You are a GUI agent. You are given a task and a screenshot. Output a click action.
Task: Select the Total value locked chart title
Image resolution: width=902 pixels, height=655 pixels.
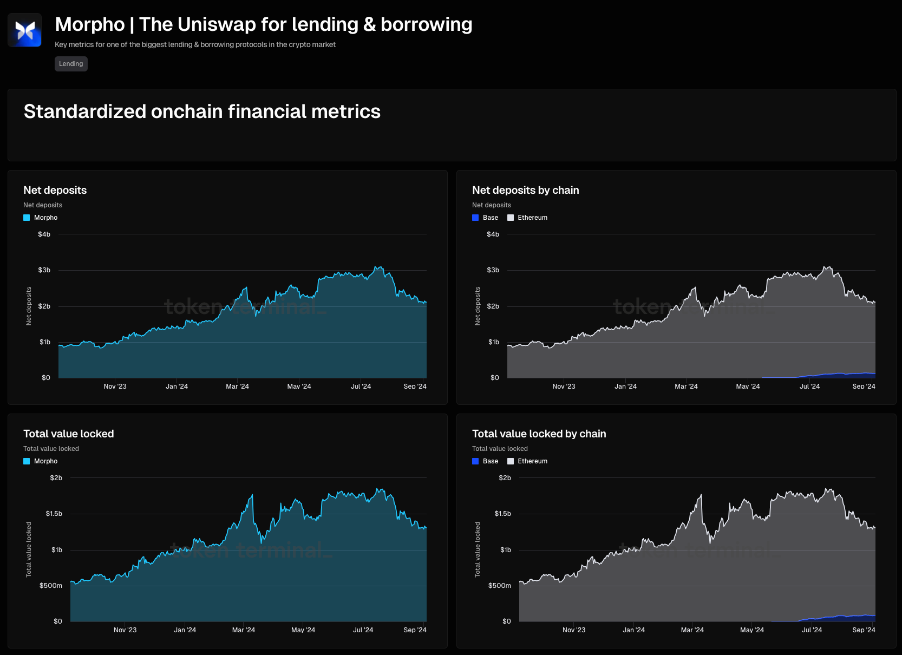point(69,434)
